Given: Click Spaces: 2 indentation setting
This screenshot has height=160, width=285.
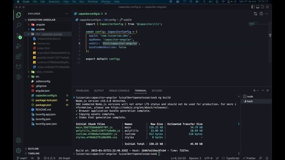Looking at the screenshot, I should (x=195, y=158).
